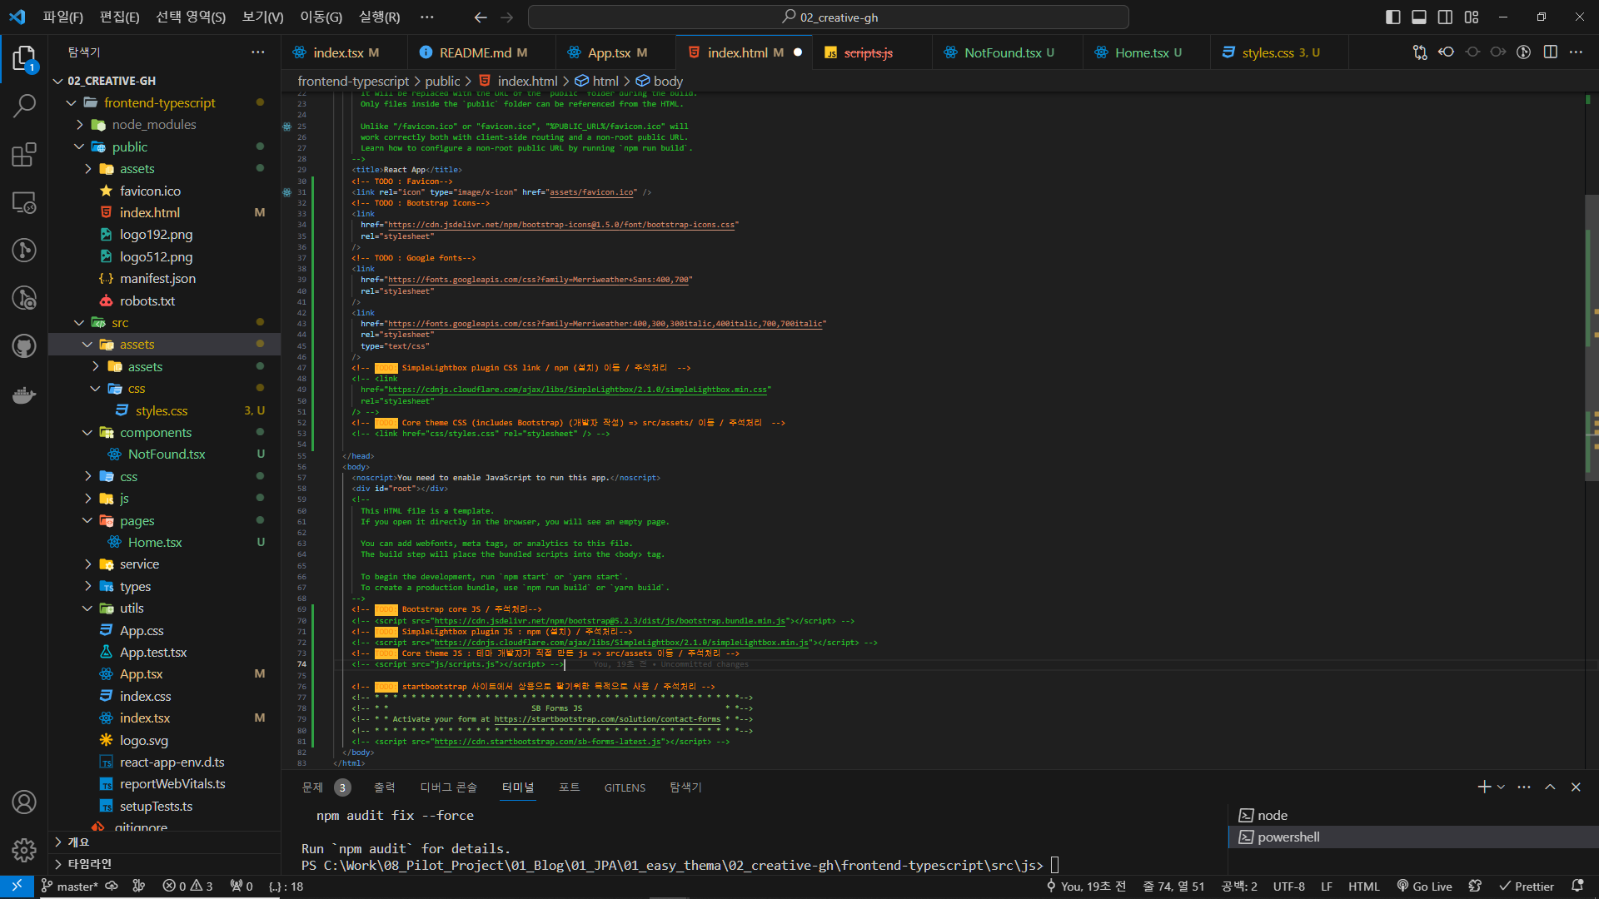Click the Accounts icon in activity bar
This screenshot has height=899, width=1599.
(x=24, y=802)
